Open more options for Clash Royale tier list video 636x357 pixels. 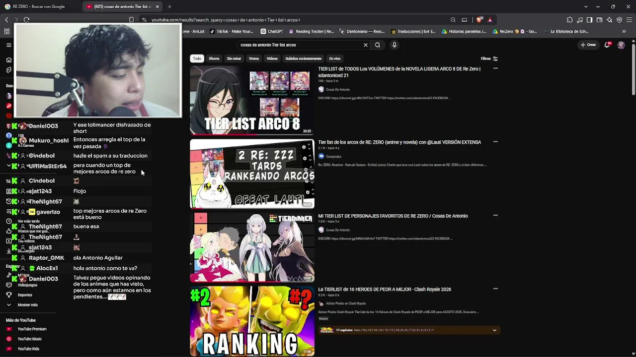pos(495,289)
